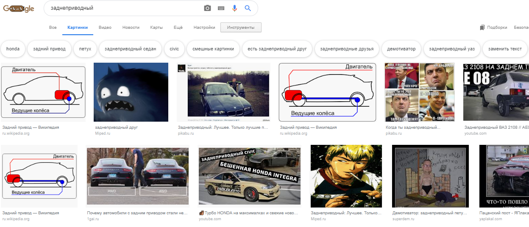Expand the Ещё menu
Screen dimensions: 529x227
pyautogui.click(x=178, y=28)
